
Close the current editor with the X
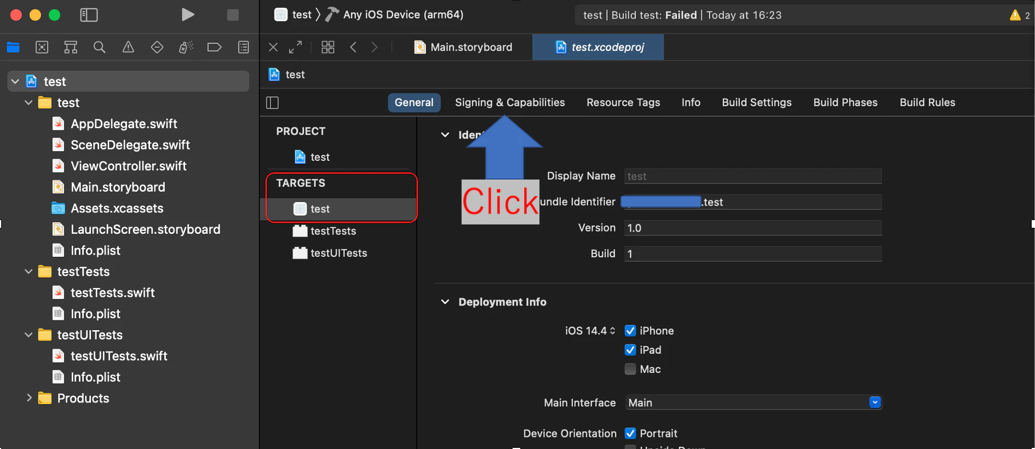click(x=273, y=47)
